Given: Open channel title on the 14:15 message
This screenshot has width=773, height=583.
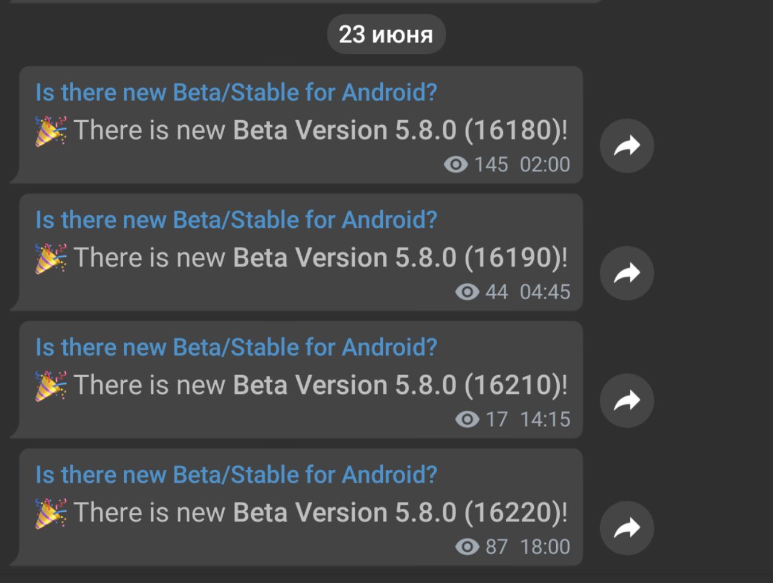Looking at the screenshot, I should 236,347.
